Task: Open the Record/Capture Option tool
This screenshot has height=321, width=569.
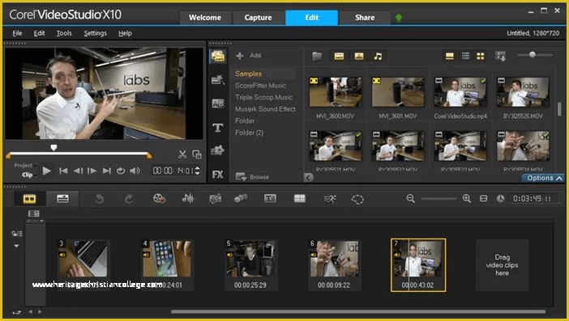Action: coord(160,199)
